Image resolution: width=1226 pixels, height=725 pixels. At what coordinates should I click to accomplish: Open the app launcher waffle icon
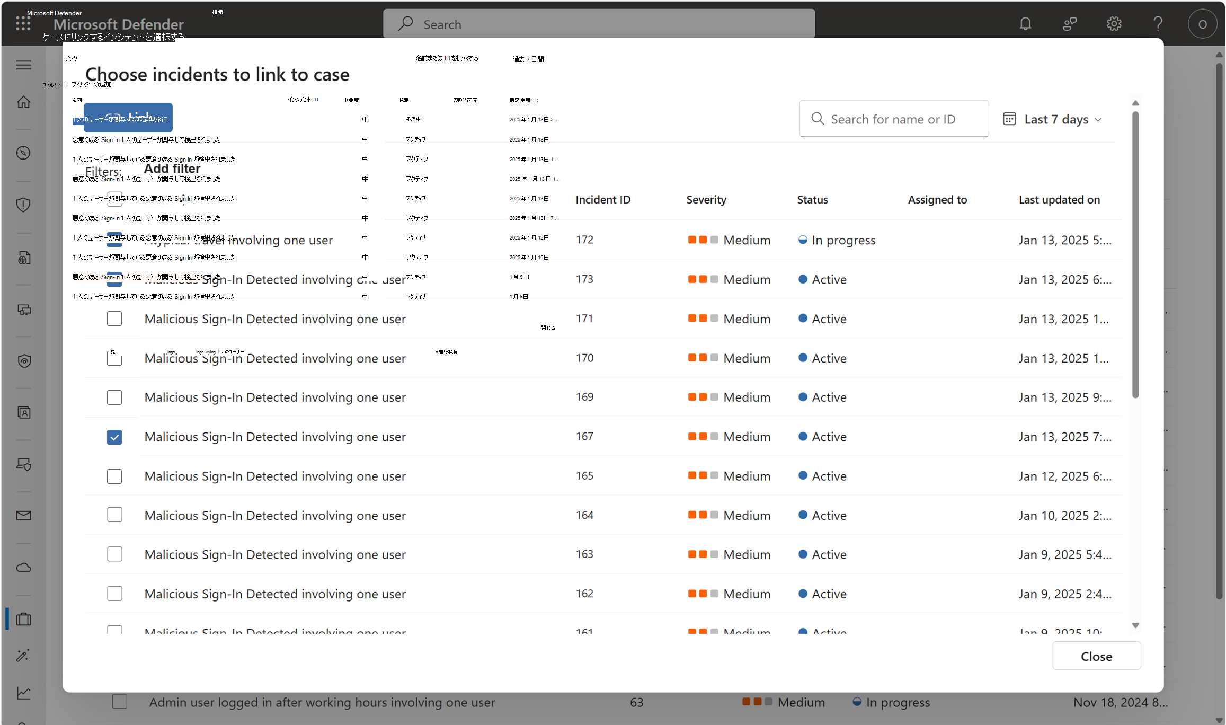click(23, 23)
